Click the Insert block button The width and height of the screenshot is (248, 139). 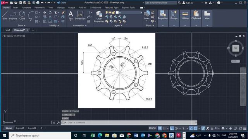[x=146, y=15]
